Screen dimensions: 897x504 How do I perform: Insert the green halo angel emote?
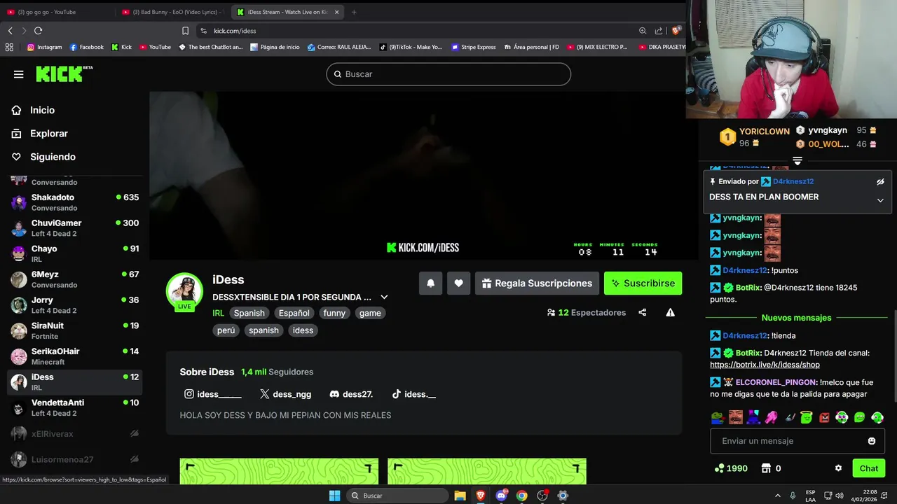tap(806, 418)
